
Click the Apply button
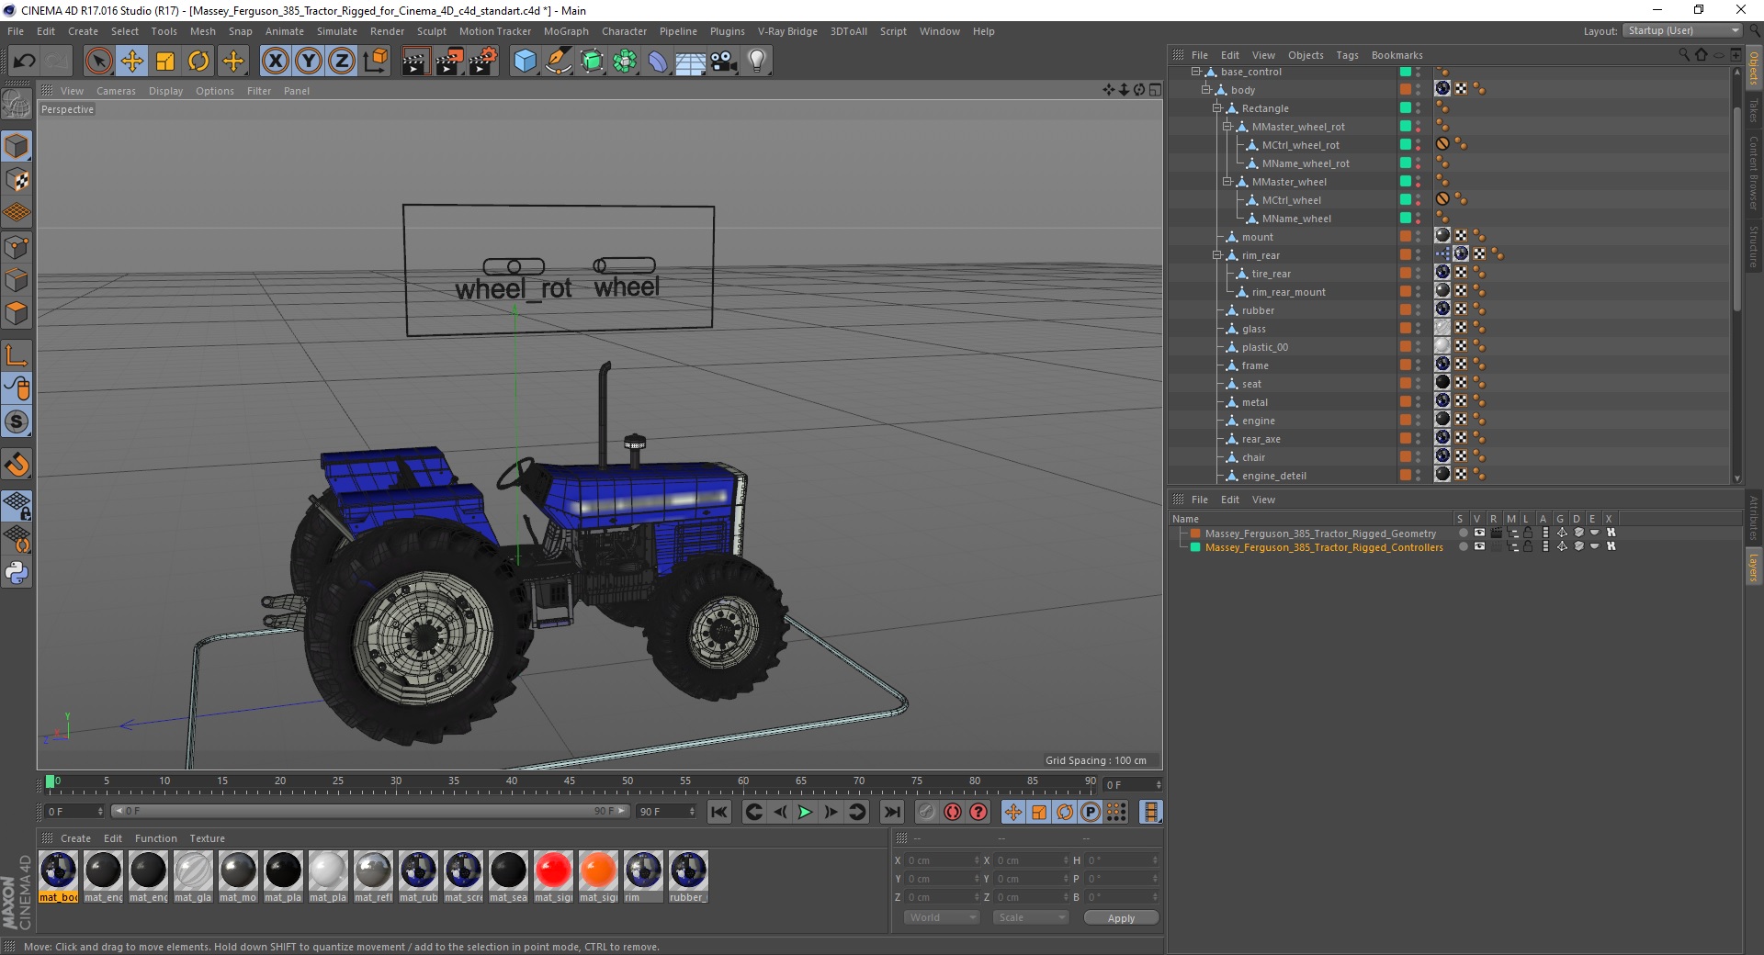click(1121, 917)
